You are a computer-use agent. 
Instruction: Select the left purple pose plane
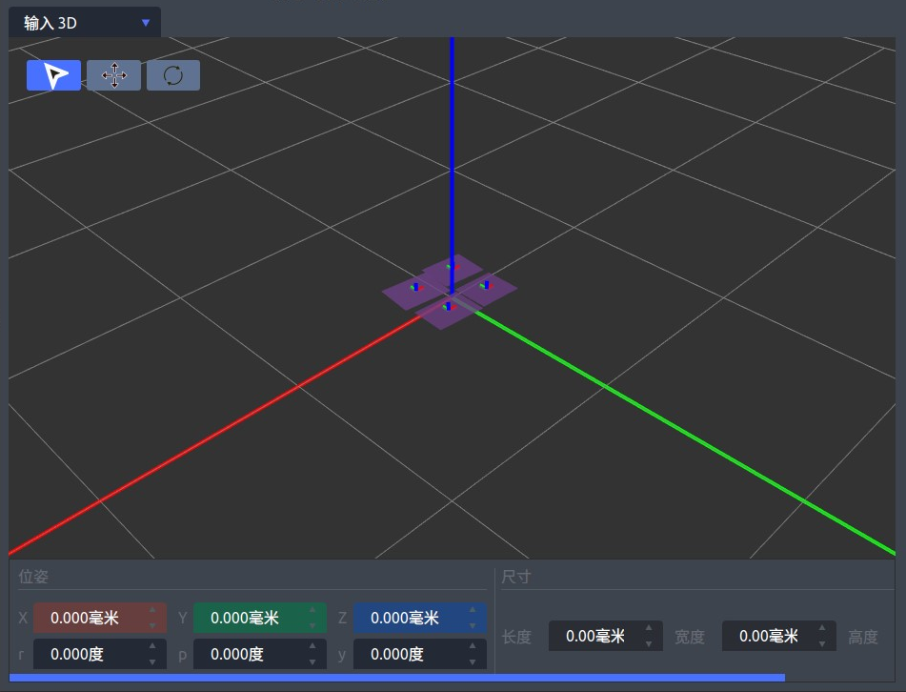(x=413, y=292)
